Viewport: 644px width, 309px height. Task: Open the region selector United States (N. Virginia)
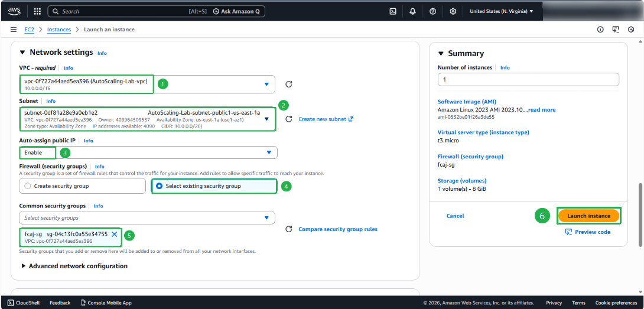(x=502, y=11)
